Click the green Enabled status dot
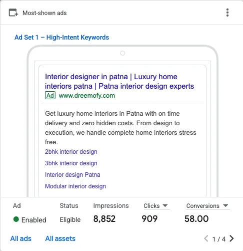 pyautogui.click(x=16, y=219)
